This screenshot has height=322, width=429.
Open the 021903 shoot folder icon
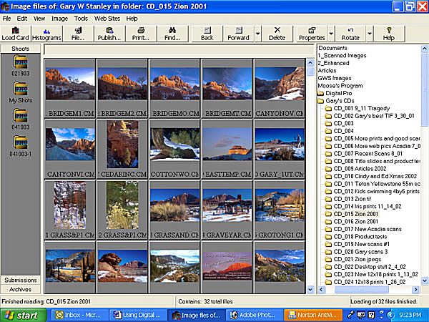click(x=20, y=64)
